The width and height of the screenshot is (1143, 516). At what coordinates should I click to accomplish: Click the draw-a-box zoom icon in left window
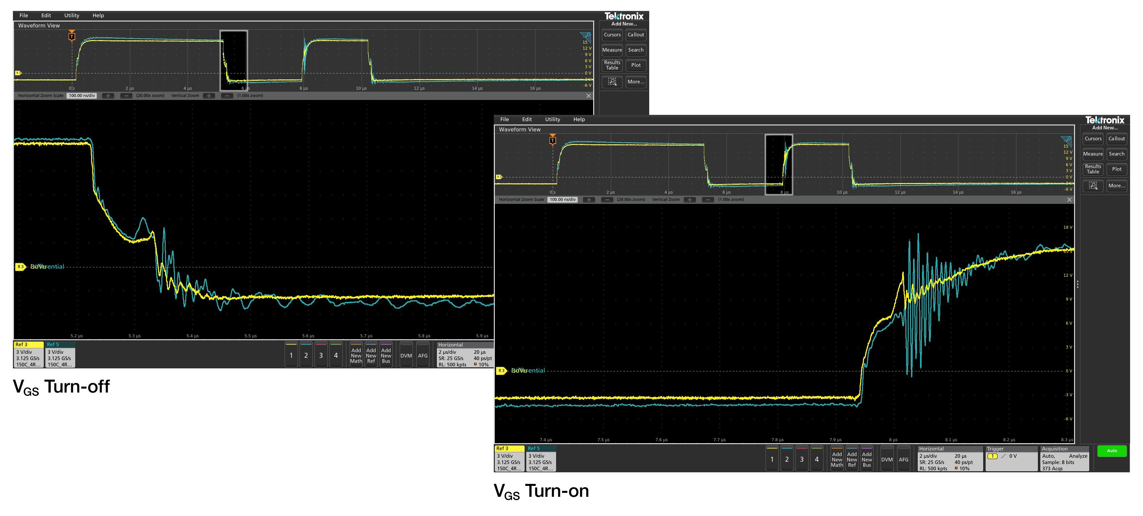click(x=612, y=81)
